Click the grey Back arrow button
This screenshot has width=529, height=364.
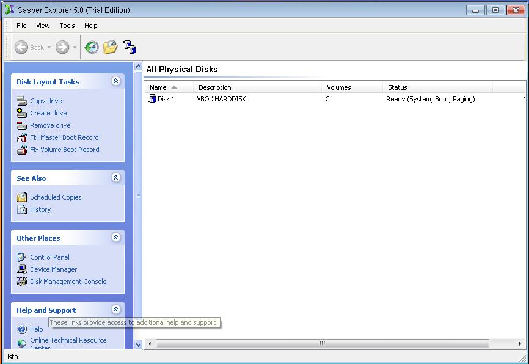[21, 47]
